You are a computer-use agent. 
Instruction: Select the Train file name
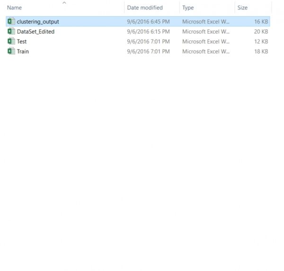[23, 52]
